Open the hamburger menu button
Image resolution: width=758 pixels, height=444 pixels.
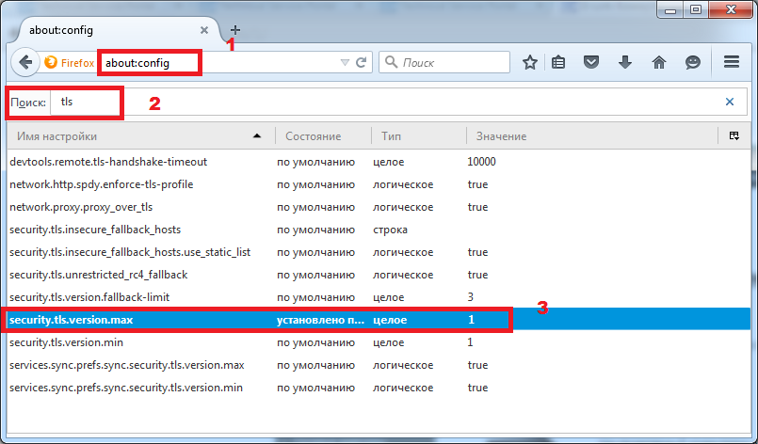coord(731,63)
